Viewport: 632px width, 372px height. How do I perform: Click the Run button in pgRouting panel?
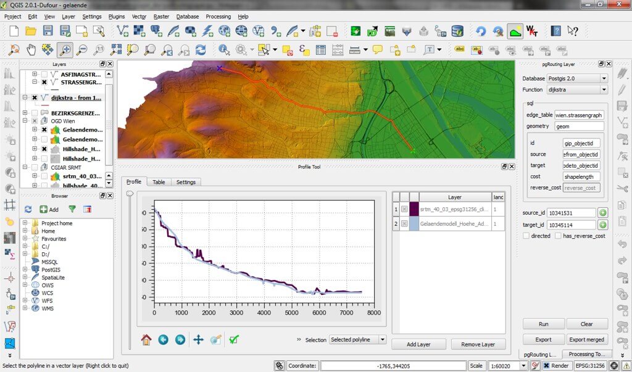tap(544, 323)
